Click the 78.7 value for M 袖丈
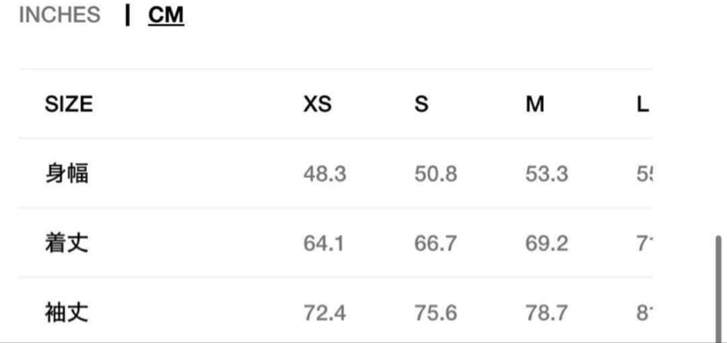This screenshot has height=343, width=727. tap(547, 313)
